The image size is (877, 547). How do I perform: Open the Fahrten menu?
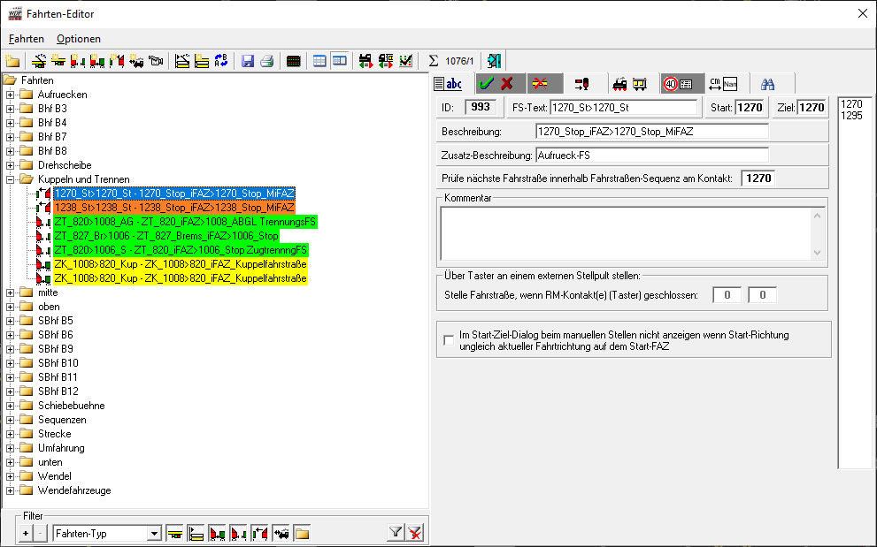click(27, 39)
